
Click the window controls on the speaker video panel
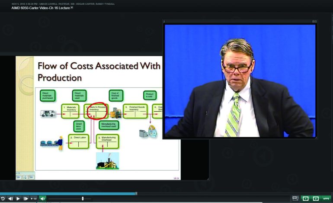(314, 21)
